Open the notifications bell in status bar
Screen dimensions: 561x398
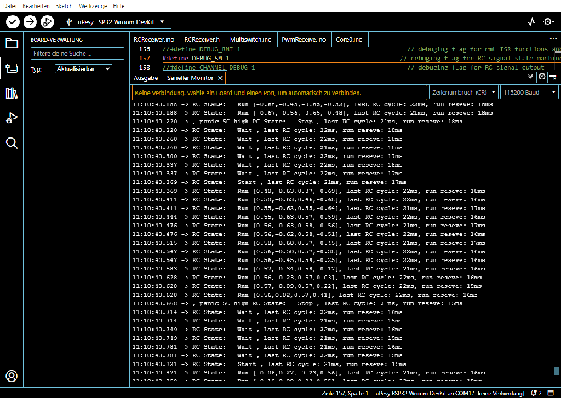pyautogui.click(x=535, y=393)
